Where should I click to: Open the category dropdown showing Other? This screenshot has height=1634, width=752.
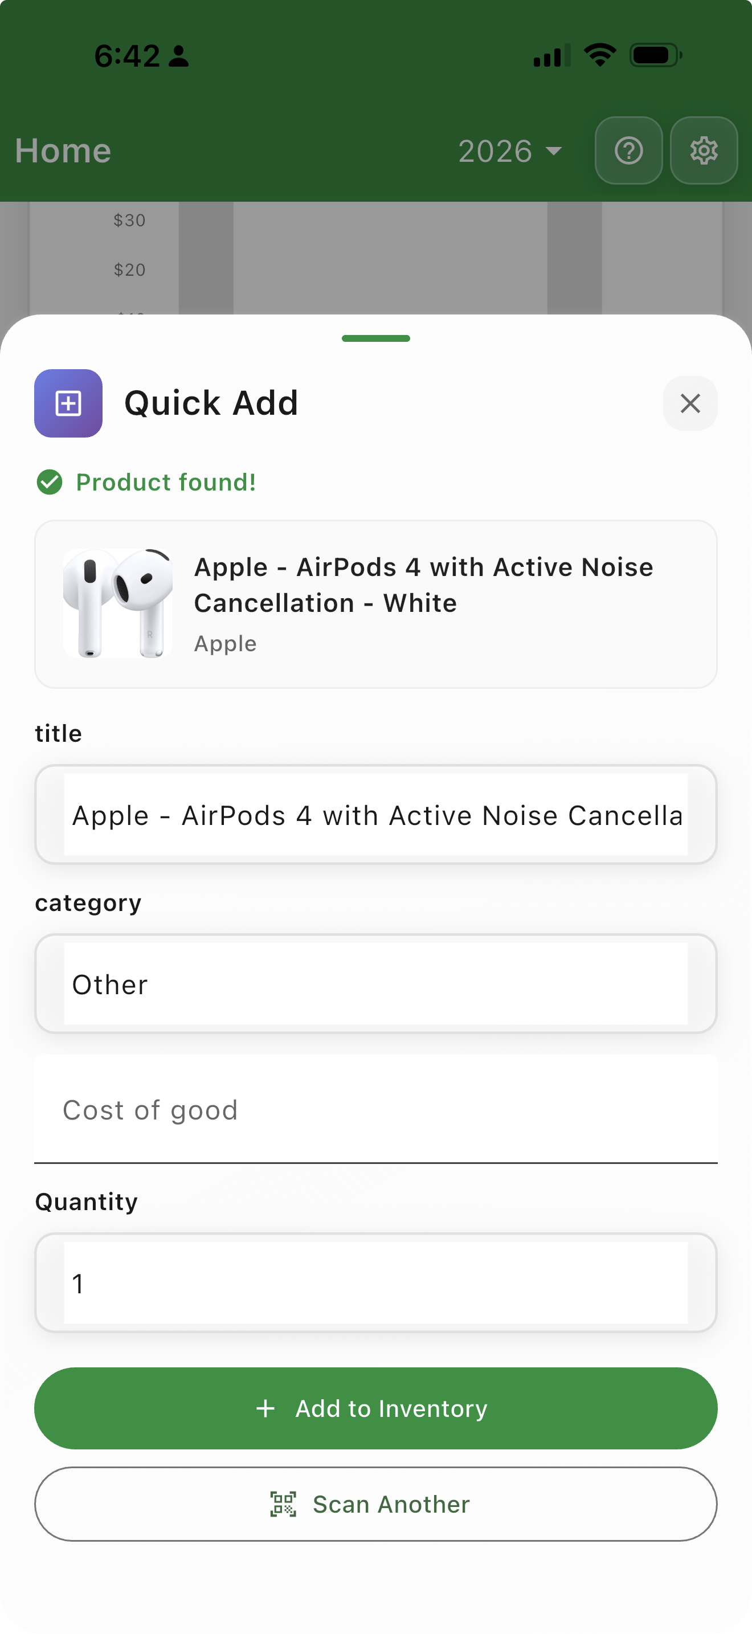click(375, 984)
